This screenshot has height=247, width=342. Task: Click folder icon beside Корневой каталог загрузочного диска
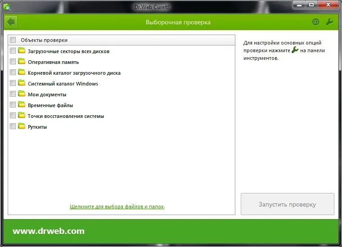tap(22, 72)
